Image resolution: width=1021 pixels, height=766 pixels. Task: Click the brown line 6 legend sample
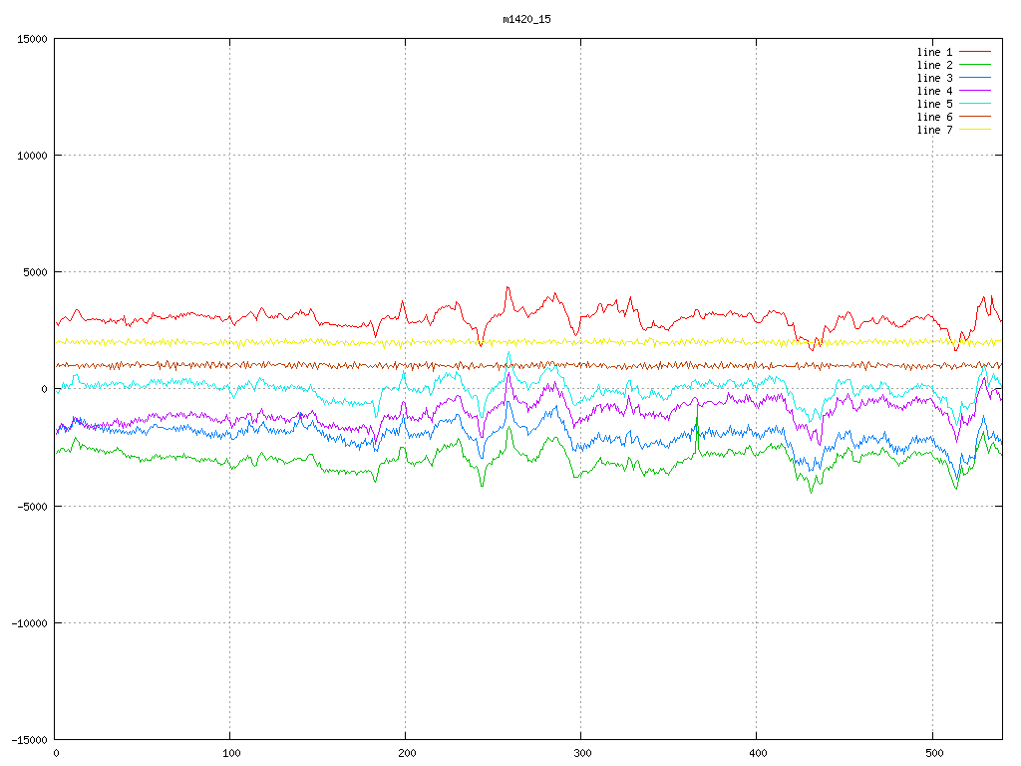point(975,117)
